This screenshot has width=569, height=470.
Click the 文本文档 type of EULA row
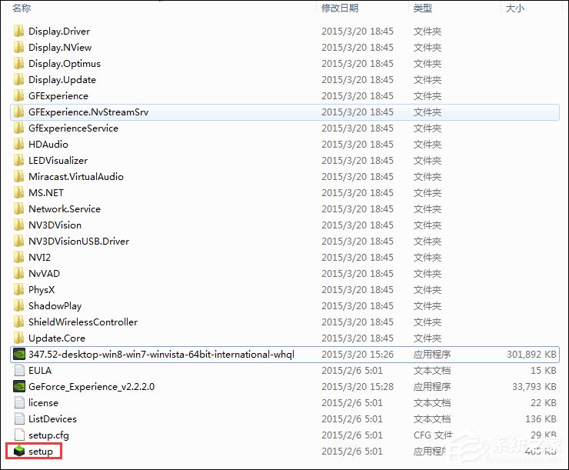(432, 370)
